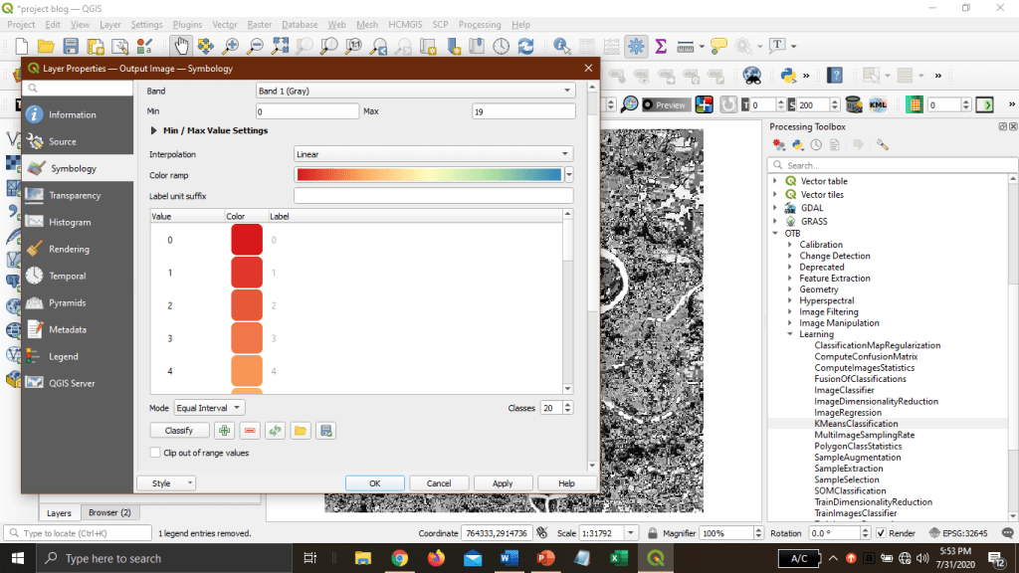Expand the Calibration group in OTB

790,245
